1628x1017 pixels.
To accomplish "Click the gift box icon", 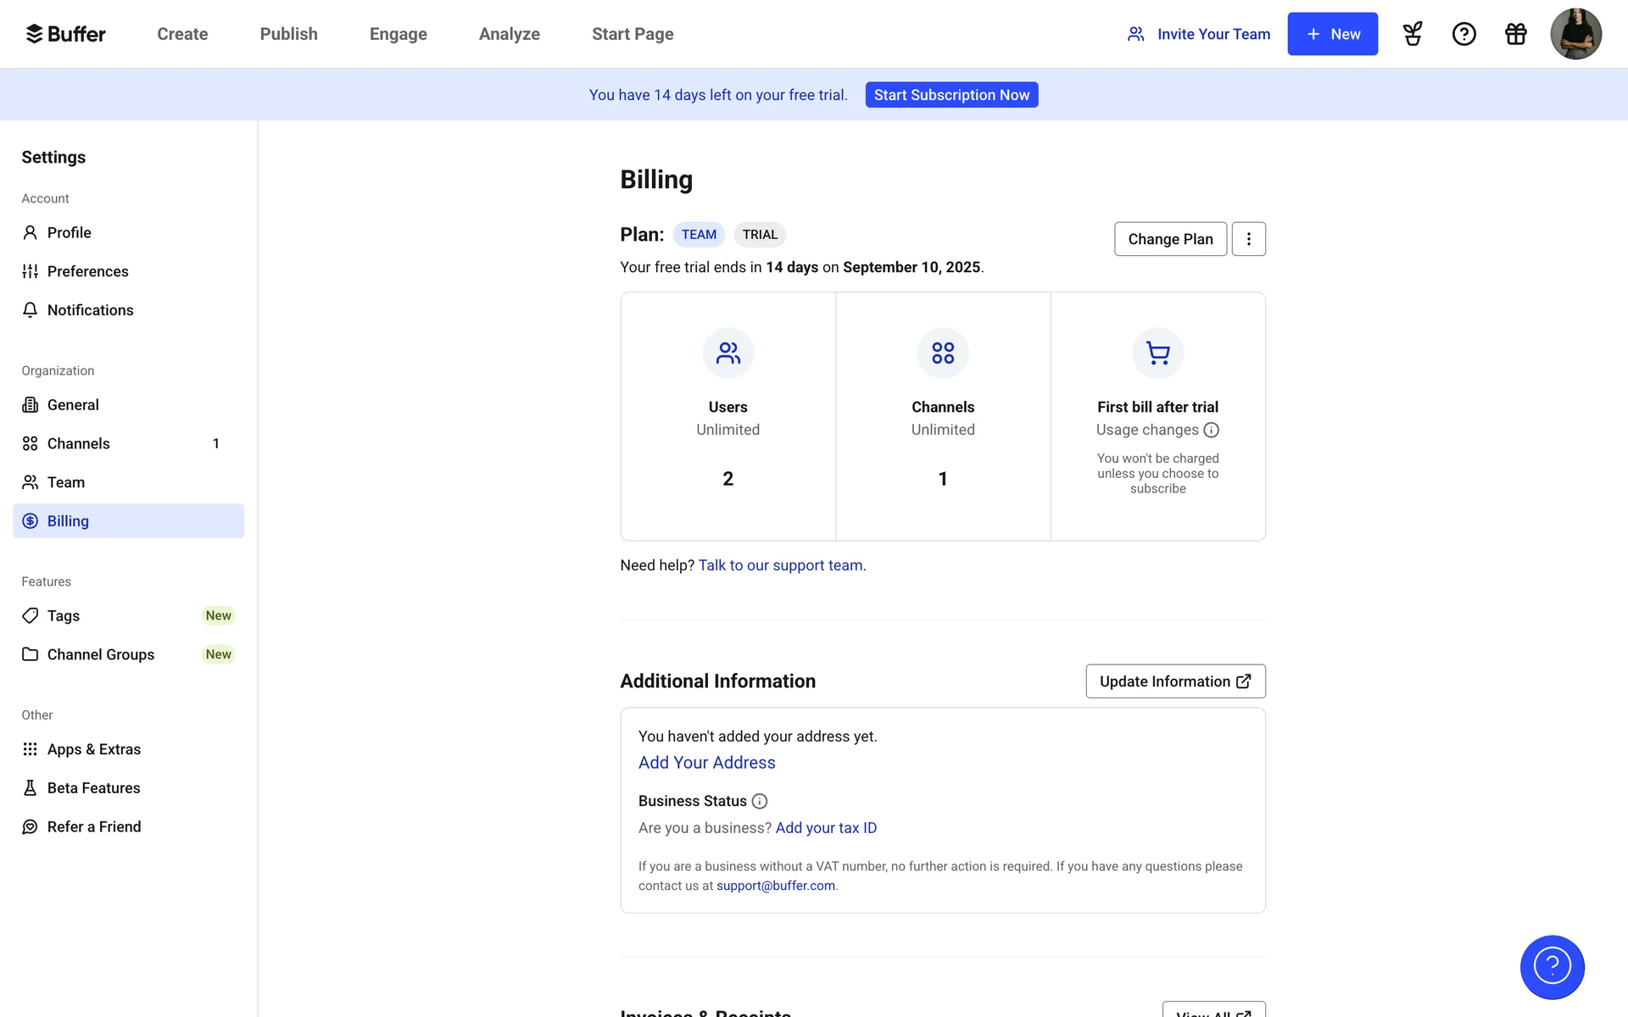I will click(x=1515, y=34).
